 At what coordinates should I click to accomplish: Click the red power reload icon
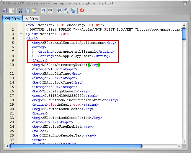(x=82, y=10)
